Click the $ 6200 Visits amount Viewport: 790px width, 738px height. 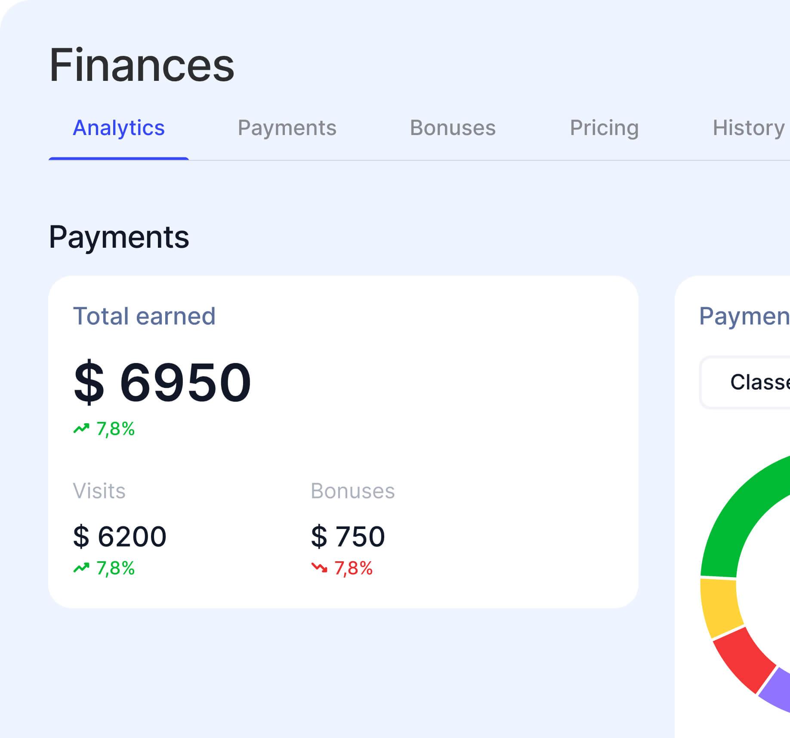coord(120,536)
